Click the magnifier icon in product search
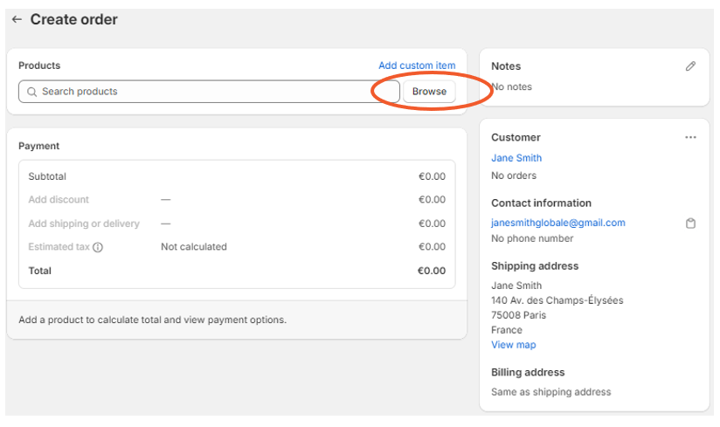 (x=32, y=92)
